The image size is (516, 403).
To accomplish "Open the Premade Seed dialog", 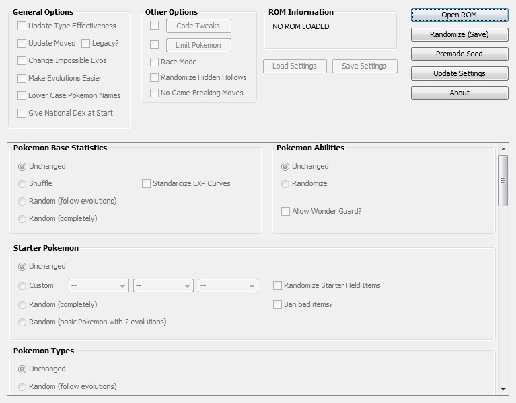I will [x=459, y=54].
